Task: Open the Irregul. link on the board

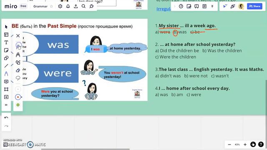Action: pos(164,9)
